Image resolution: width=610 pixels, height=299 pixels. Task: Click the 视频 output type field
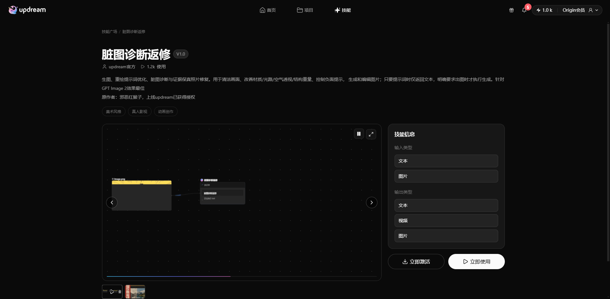coord(446,221)
